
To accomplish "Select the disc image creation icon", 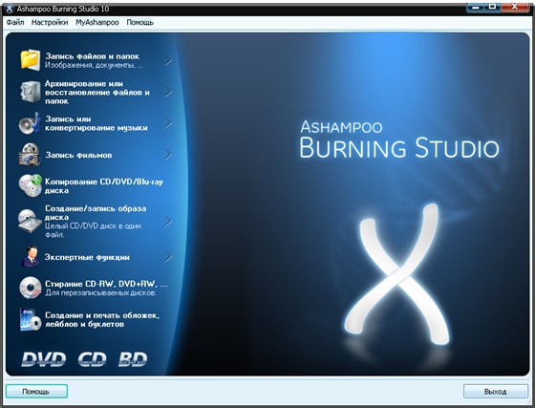I will click(30, 221).
